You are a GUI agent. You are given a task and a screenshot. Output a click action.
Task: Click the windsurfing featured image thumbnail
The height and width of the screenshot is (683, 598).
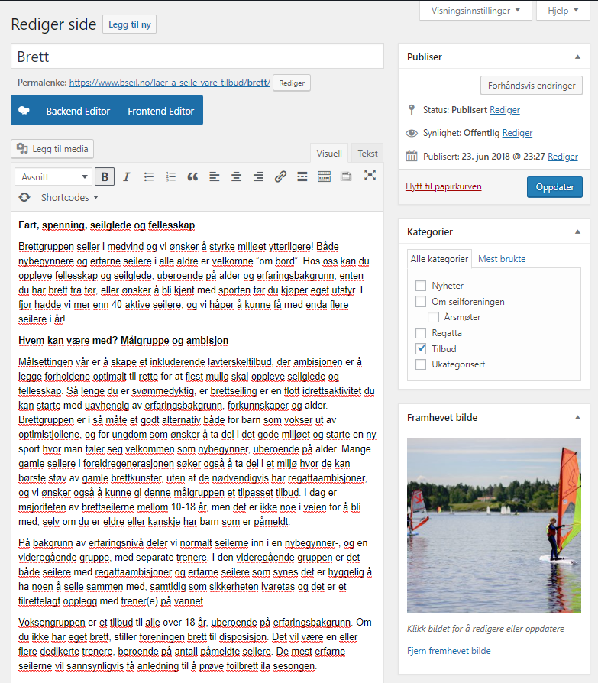[494, 525]
